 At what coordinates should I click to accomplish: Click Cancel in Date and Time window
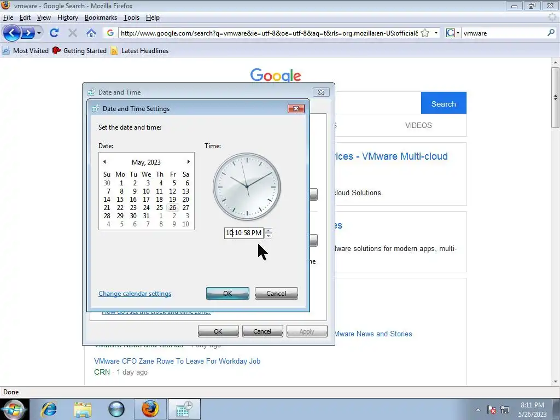coord(262,331)
